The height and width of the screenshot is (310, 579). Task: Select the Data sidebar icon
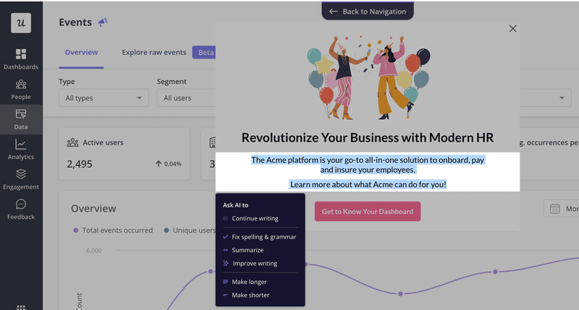21,119
